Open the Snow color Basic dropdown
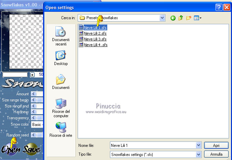The height and width of the screenshot is (160, 232). (37, 124)
